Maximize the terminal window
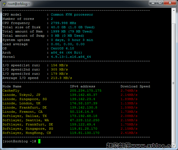The height and width of the screenshot is (150, 178). (160, 3)
